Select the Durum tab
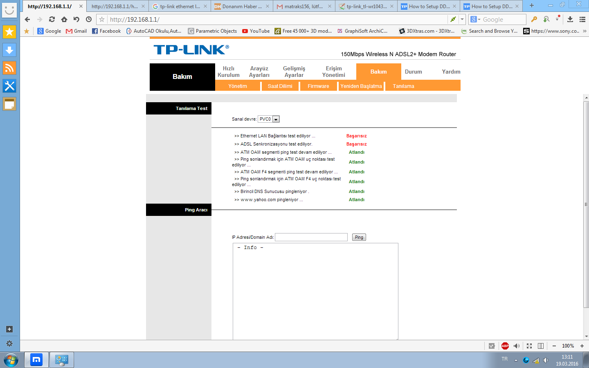Image resolution: width=589 pixels, height=368 pixels. pyautogui.click(x=413, y=72)
